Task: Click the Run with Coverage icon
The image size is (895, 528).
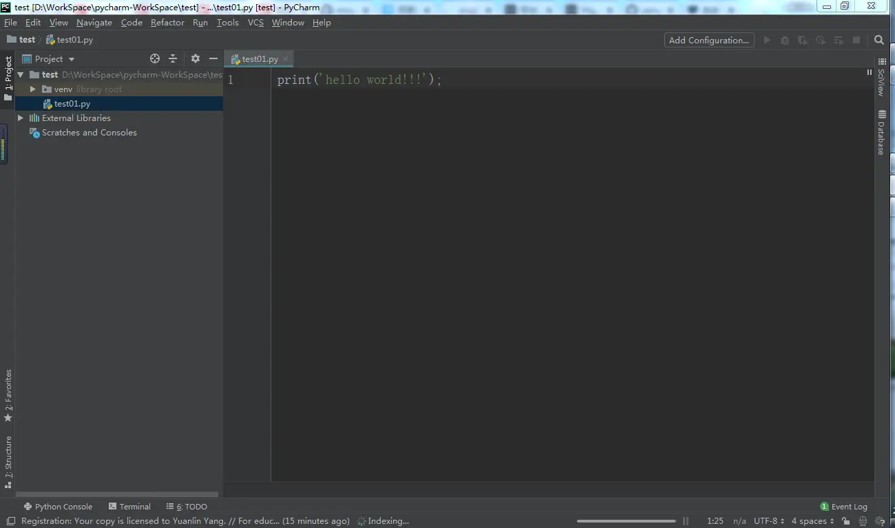Action: tap(803, 41)
